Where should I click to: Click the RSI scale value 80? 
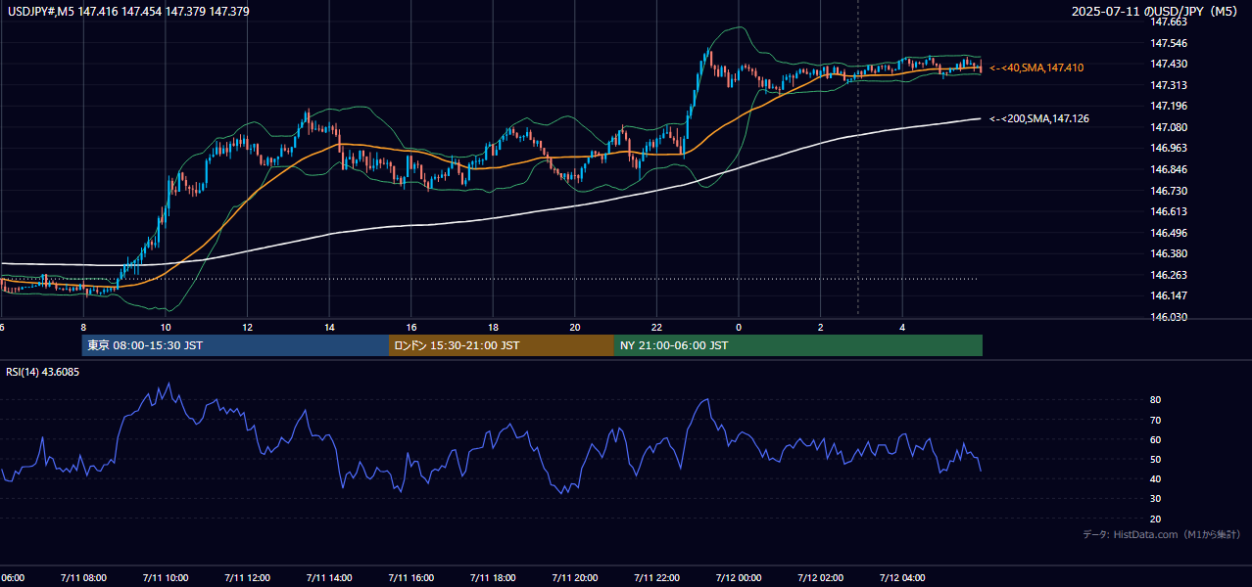coord(1155,400)
